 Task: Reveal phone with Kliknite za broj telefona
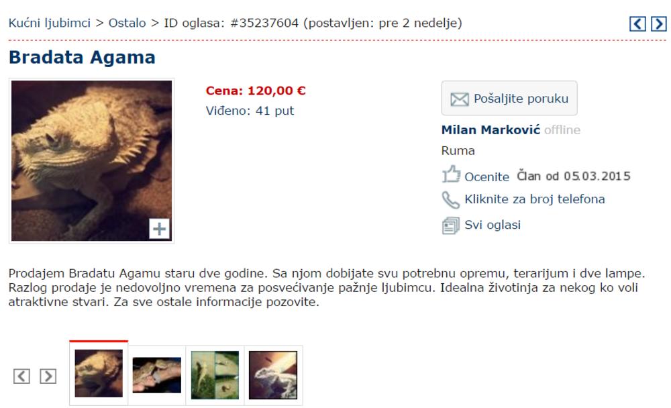tap(535, 199)
